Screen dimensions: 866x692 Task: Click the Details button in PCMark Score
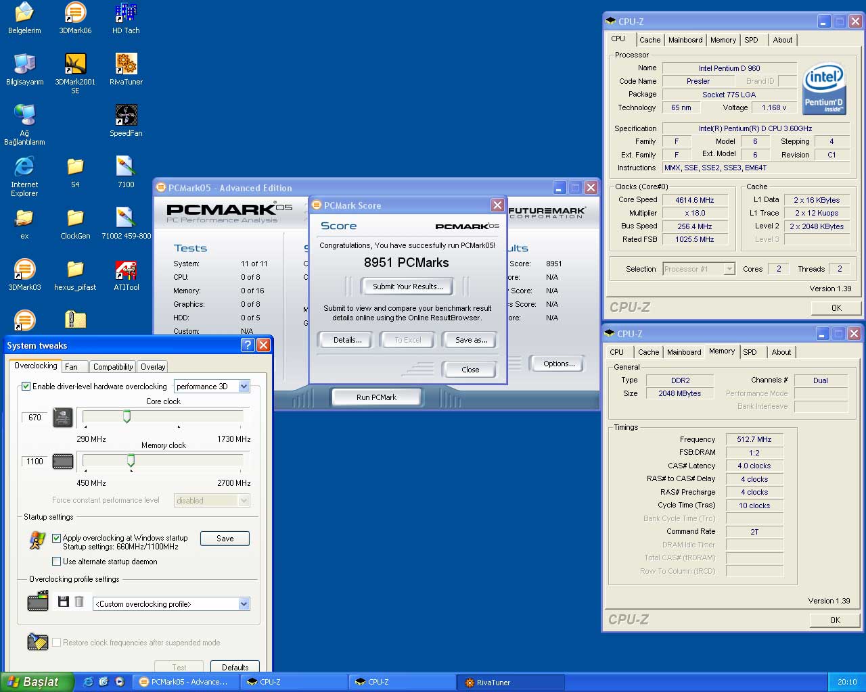(x=348, y=340)
